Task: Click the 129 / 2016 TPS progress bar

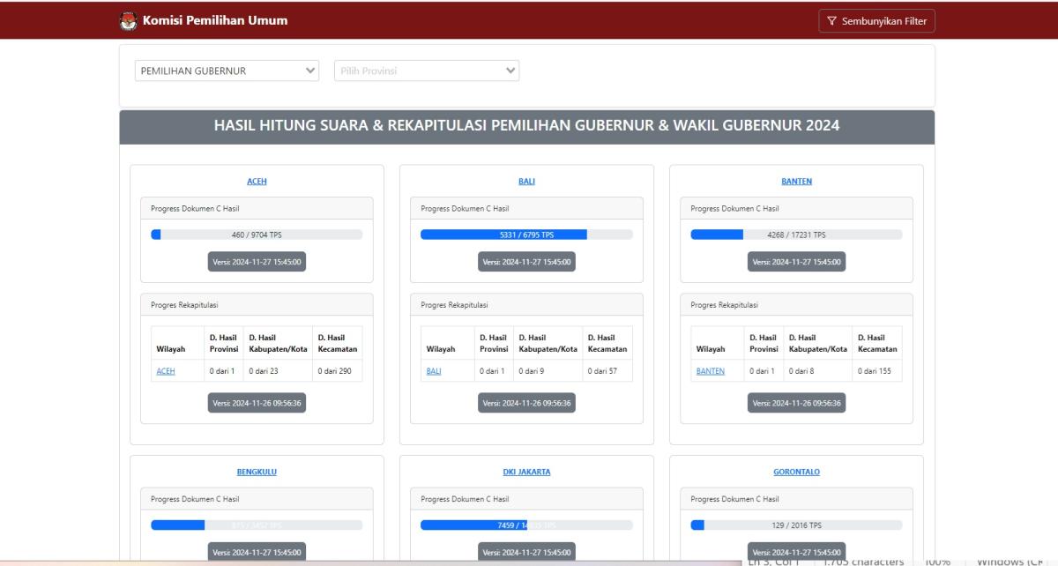Action: [x=796, y=525]
